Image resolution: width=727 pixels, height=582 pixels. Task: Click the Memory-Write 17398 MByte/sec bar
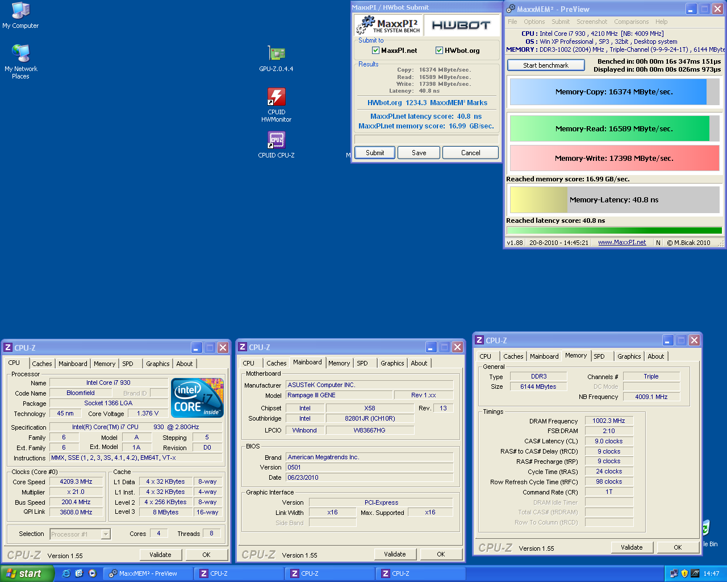[x=615, y=158]
